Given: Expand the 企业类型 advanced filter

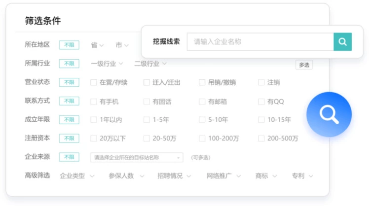Looking at the screenshot, I should coord(76,176).
